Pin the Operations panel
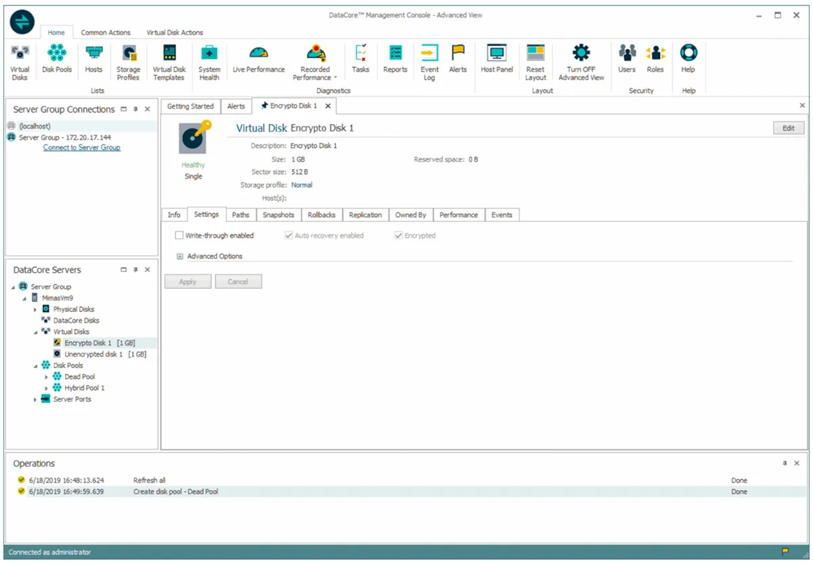The width and height of the screenshot is (813, 563). pos(785,464)
